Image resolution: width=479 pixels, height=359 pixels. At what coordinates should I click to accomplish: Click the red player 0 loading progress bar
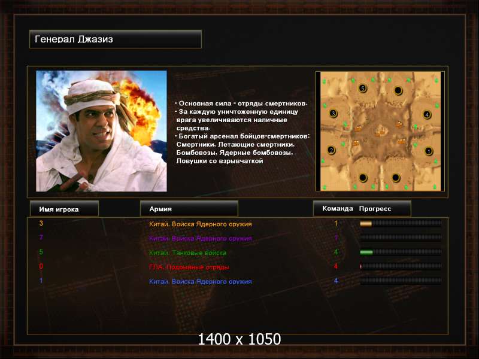tap(401, 266)
